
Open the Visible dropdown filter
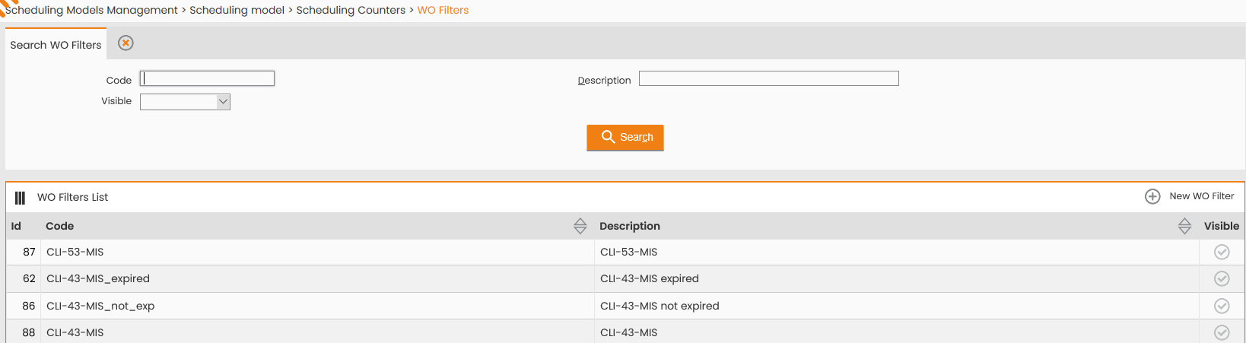tap(185, 102)
